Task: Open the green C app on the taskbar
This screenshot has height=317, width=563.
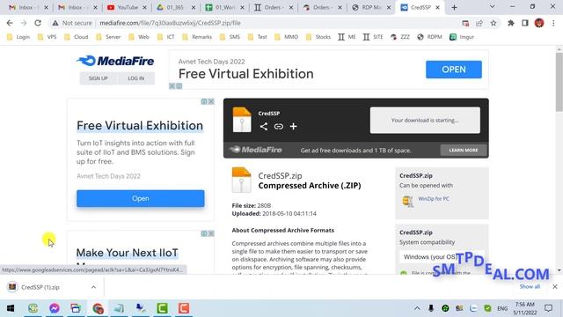Action: (x=162, y=308)
